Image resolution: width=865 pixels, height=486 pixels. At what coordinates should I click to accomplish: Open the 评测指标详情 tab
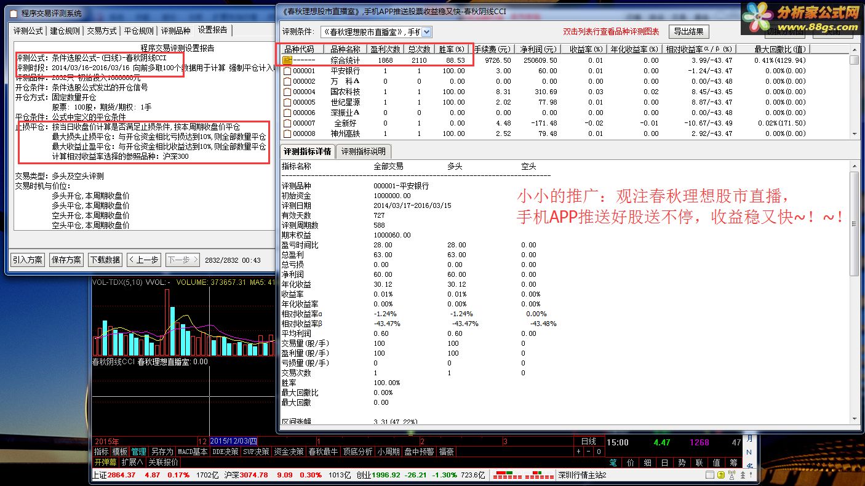306,151
